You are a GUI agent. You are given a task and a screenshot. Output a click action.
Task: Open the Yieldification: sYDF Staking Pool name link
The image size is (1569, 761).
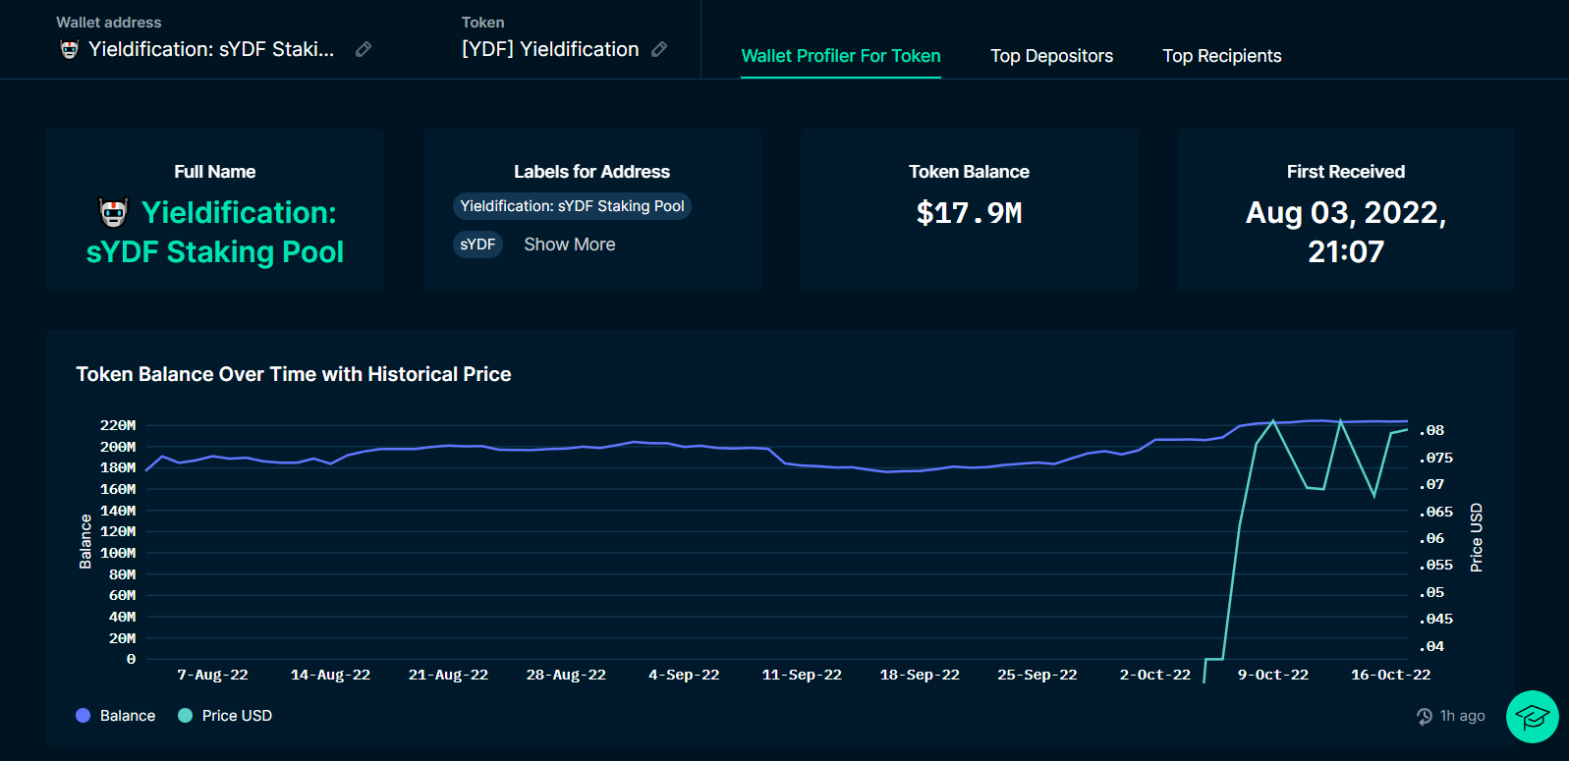point(215,232)
